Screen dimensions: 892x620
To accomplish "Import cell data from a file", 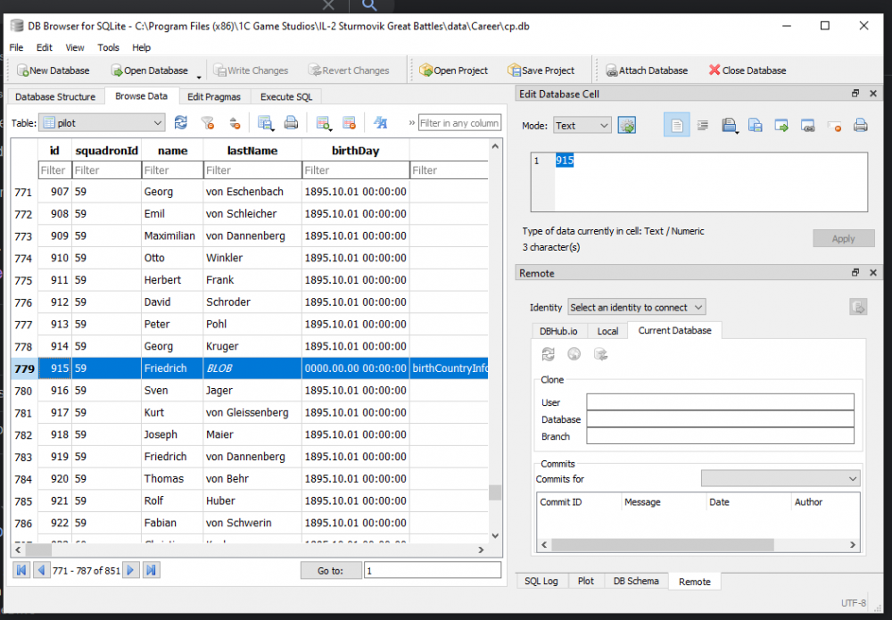I will 729,126.
